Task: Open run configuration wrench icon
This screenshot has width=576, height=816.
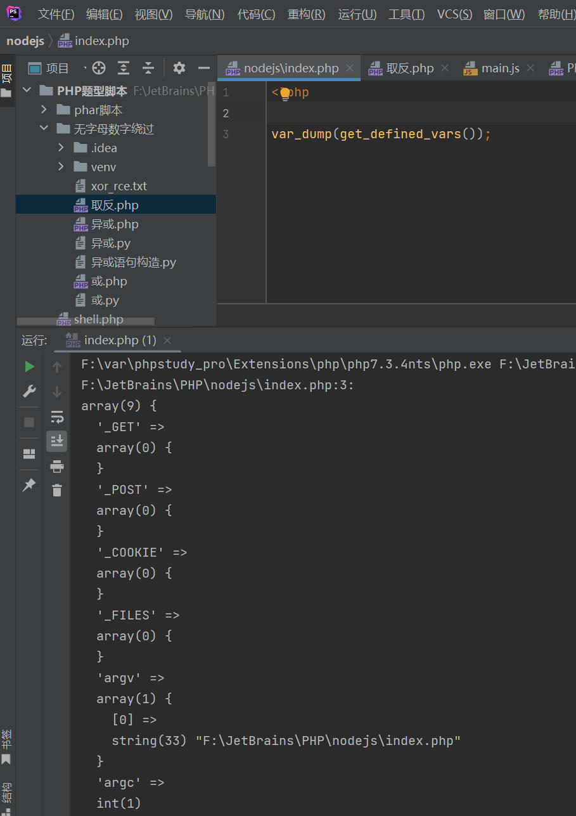Action: pos(29,391)
